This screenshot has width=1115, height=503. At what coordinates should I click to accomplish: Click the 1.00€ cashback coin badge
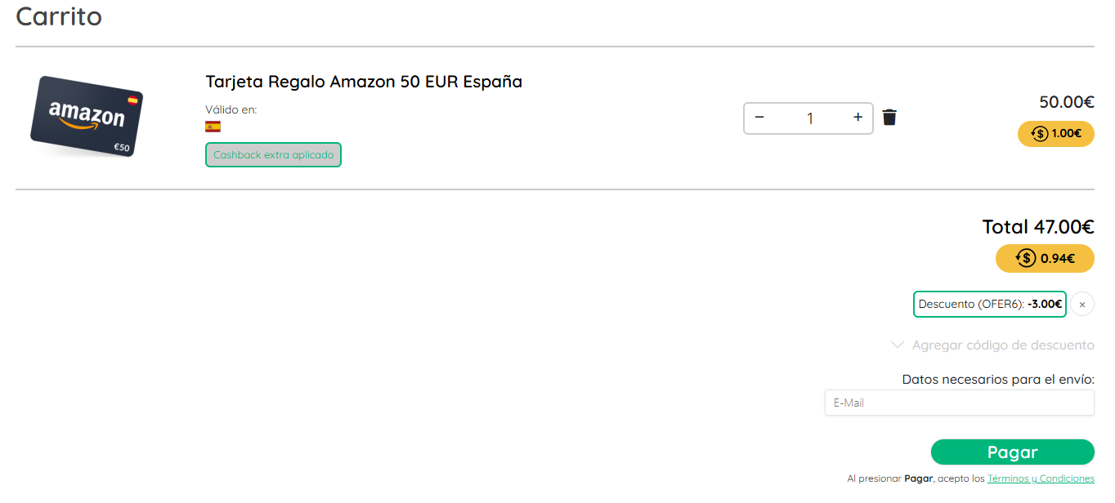[1055, 133]
